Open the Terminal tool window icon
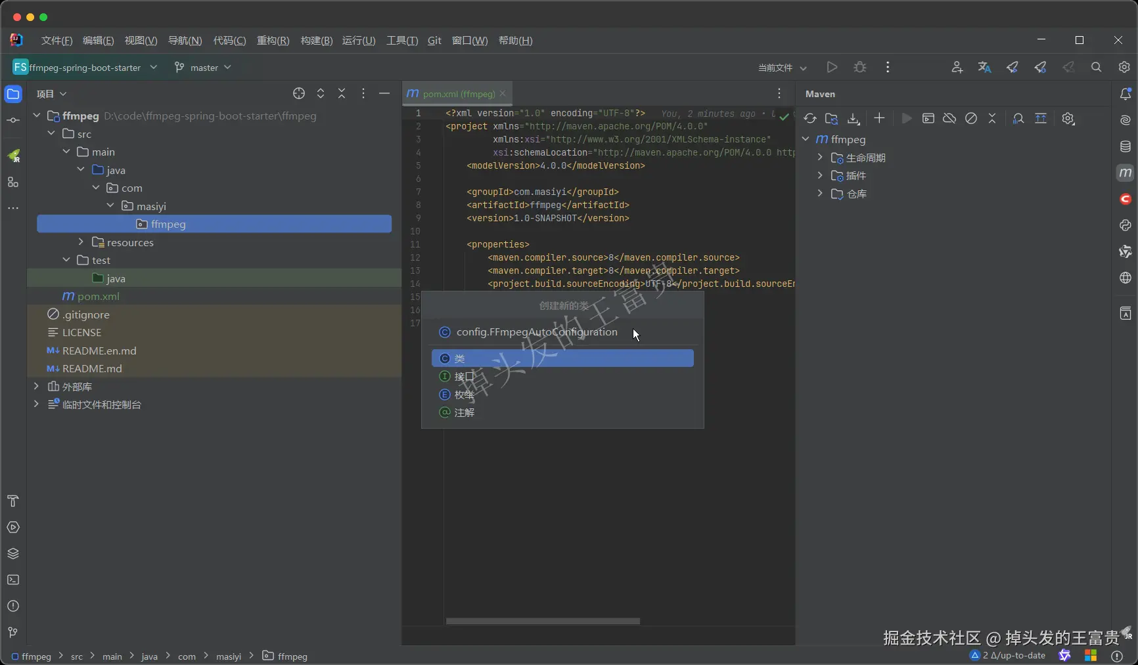 (x=13, y=580)
